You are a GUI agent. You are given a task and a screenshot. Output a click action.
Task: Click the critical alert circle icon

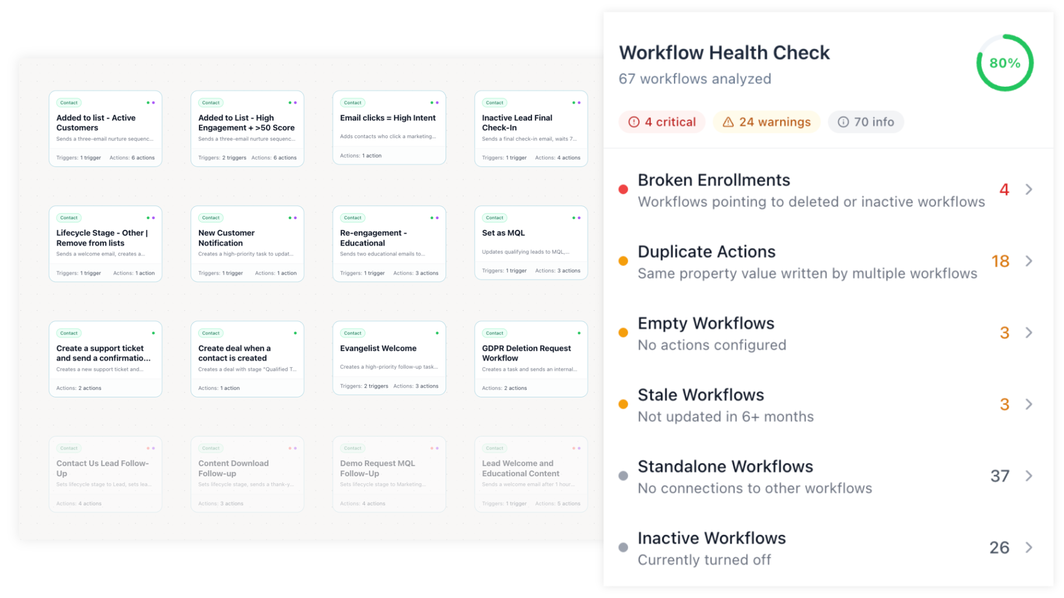(634, 122)
